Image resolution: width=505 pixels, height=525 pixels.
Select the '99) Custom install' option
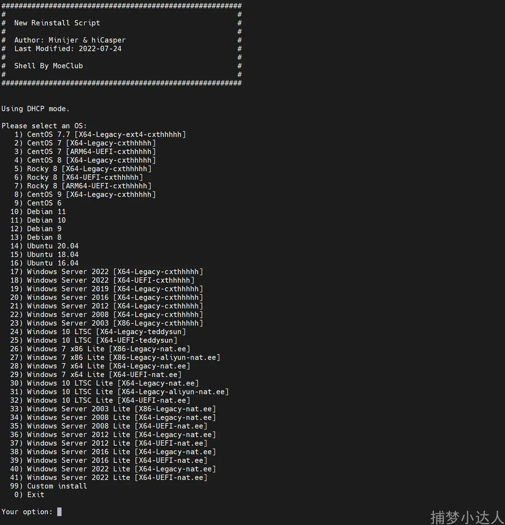click(57, 486)
